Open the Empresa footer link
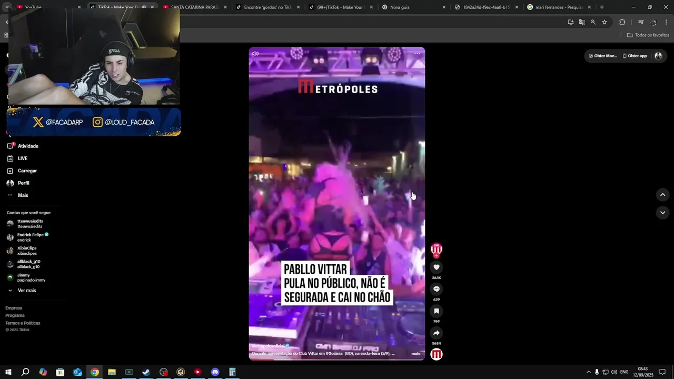Image resolution: width=674 pixels, height=379 pixels. pos(14,308)
